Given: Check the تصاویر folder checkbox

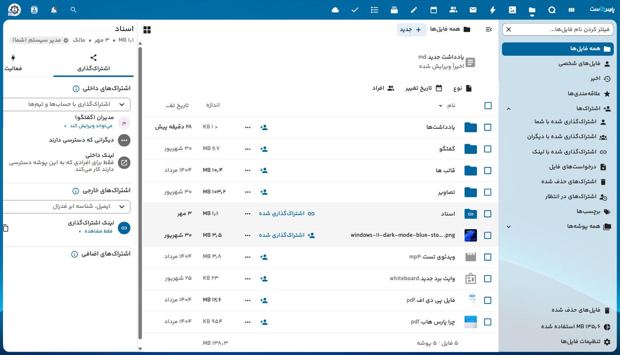Looking at the screenshot, I should tap(488, 192).
